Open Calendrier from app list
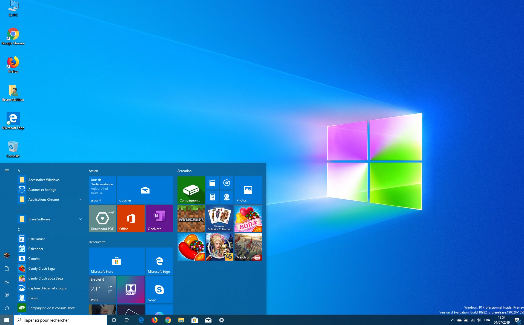This screenshot has height=325, width=524. [x=50, y=249]
